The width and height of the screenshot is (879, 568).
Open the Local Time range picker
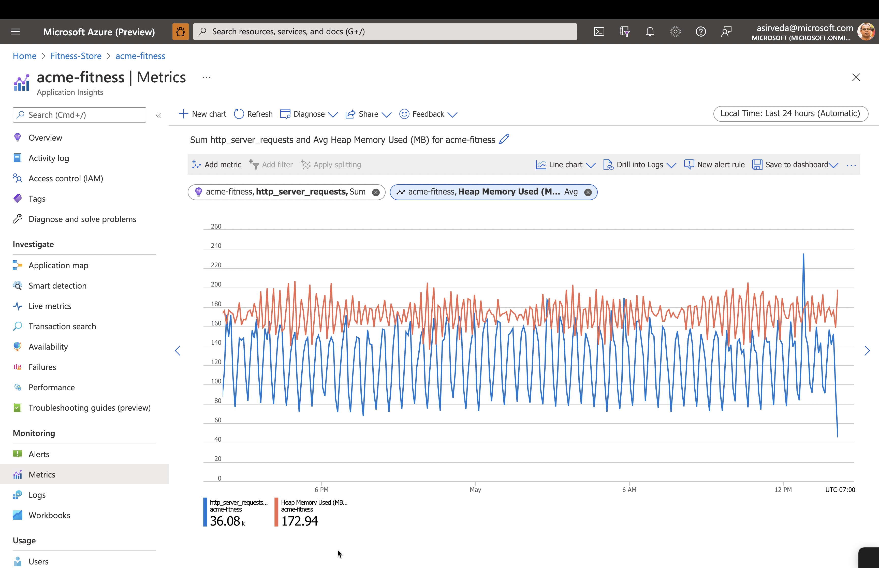(x=790, y=114)
